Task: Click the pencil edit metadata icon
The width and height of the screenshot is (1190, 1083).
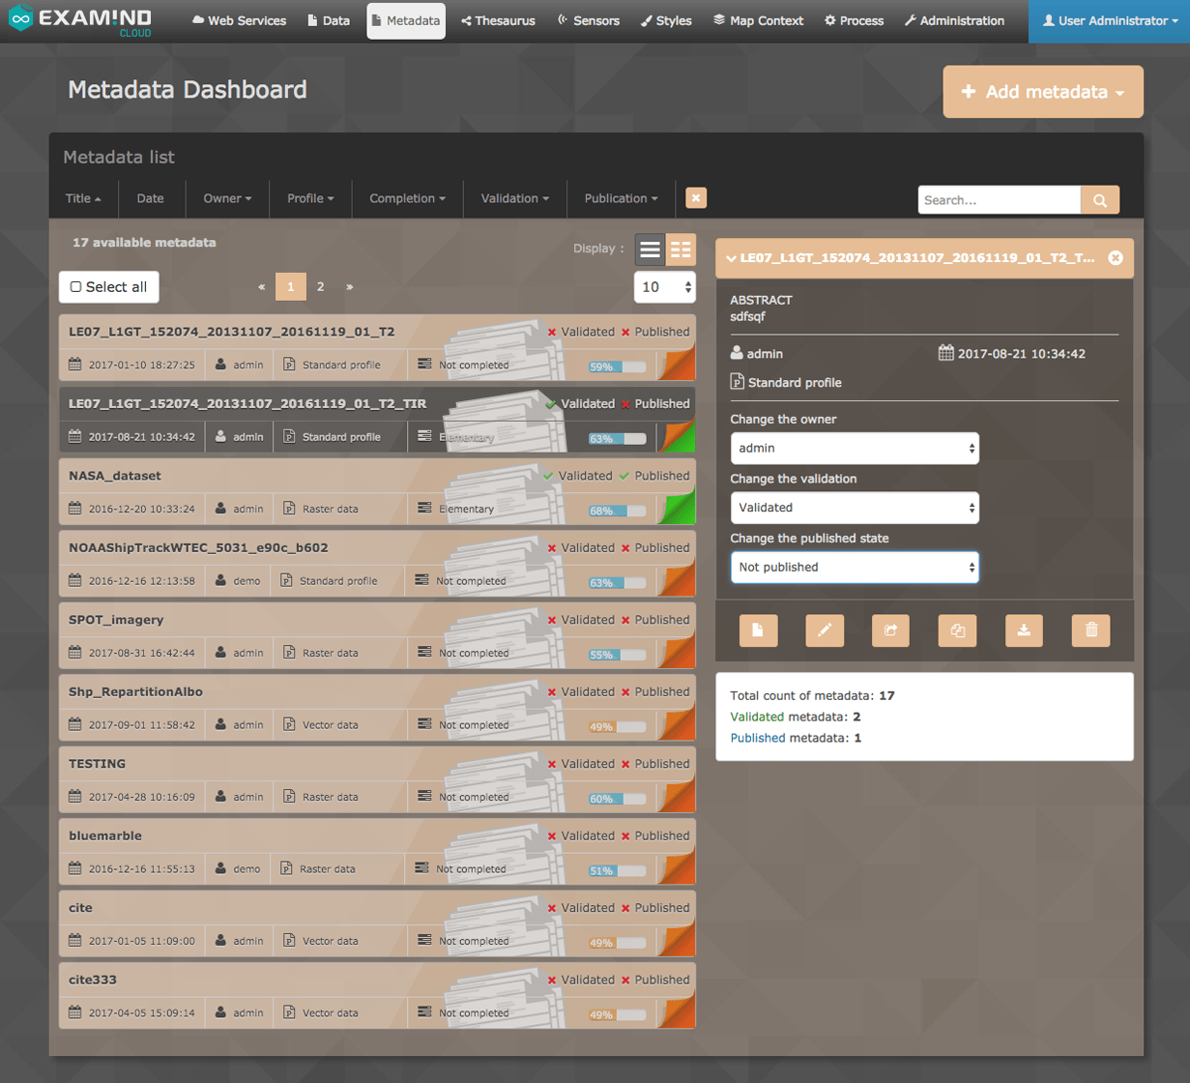Action: click(x=825, y=630)
